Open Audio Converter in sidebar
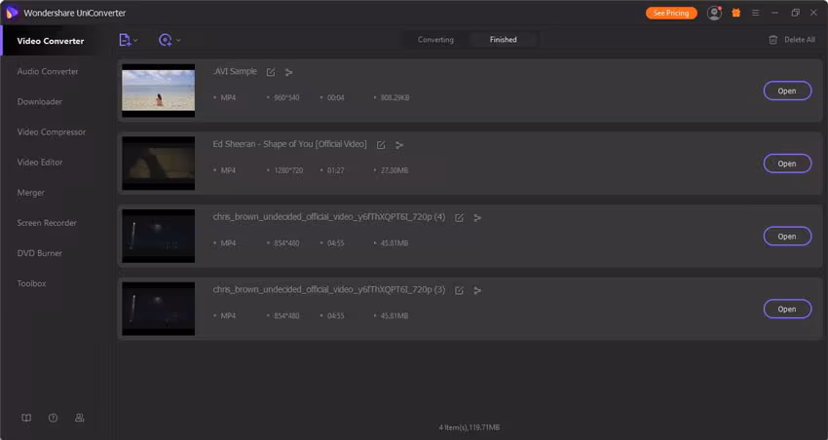This screenshot has width=828, height=440. tap(48, 71)
